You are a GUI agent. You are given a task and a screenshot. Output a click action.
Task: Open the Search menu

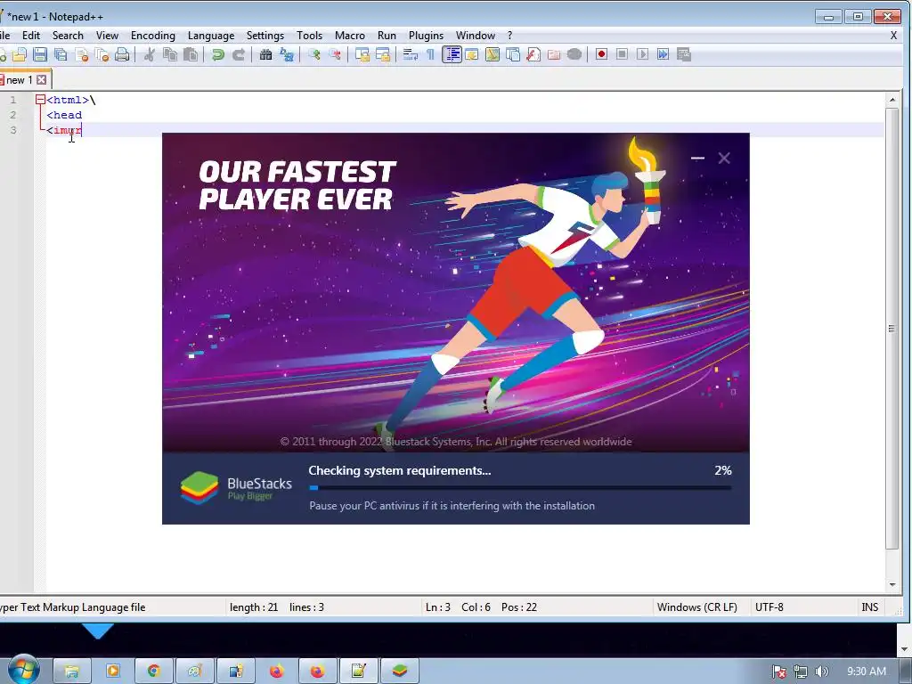[x=68, y=36]
